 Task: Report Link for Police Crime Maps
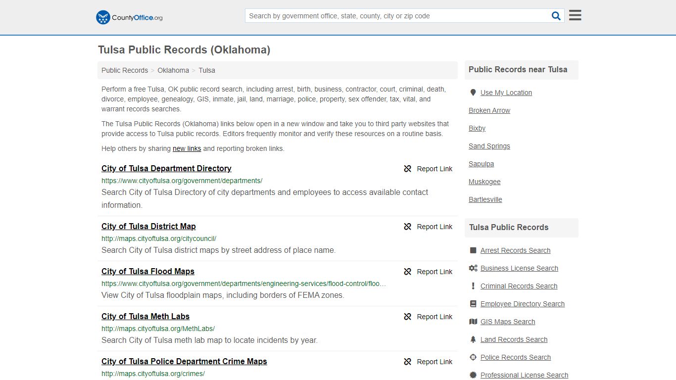pos(435,362)
